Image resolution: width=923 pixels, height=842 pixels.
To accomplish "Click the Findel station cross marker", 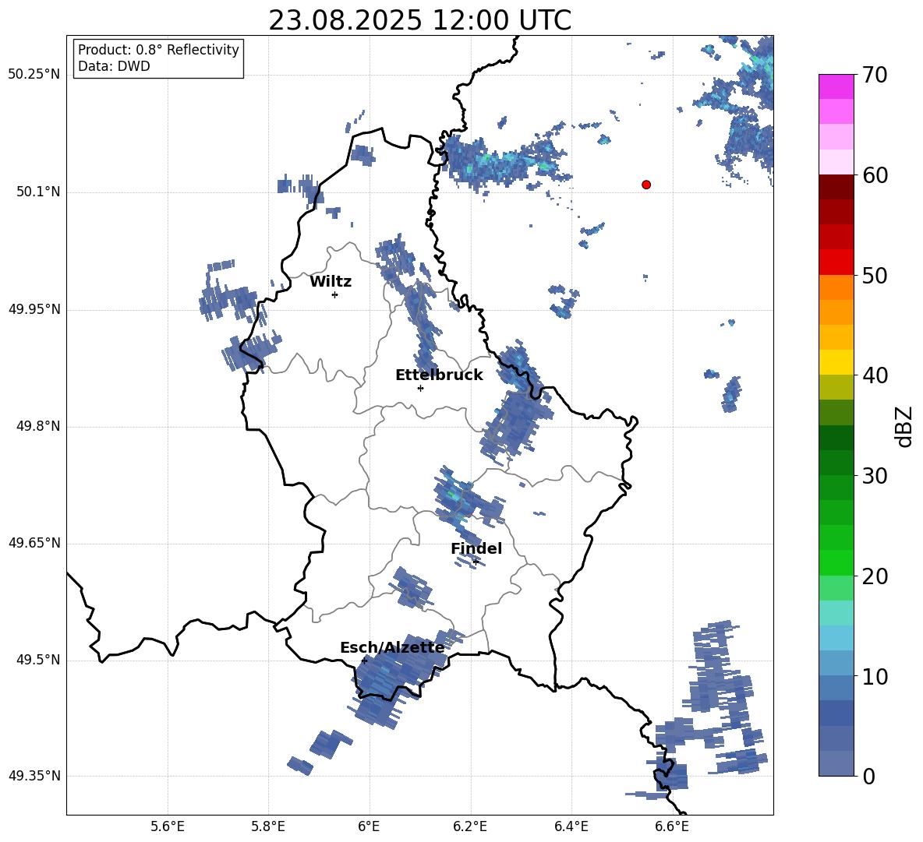I will pyautogui.click(x=476, y=562).
